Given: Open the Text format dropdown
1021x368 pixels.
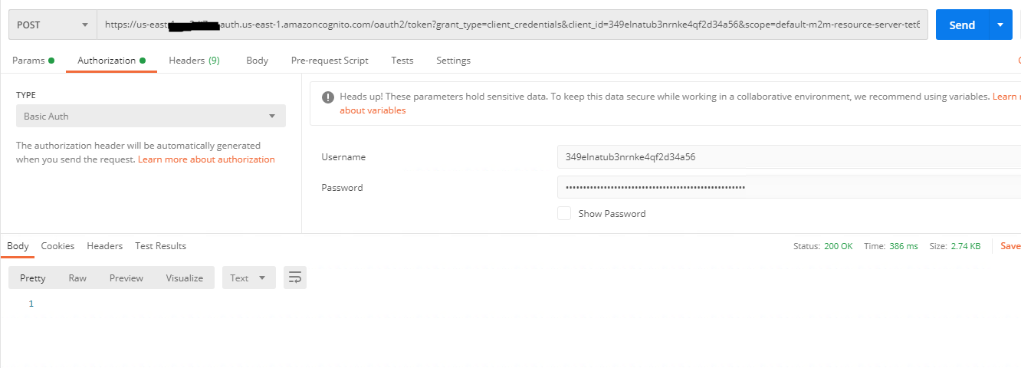Looking at the screenshot, I should 248,278.
